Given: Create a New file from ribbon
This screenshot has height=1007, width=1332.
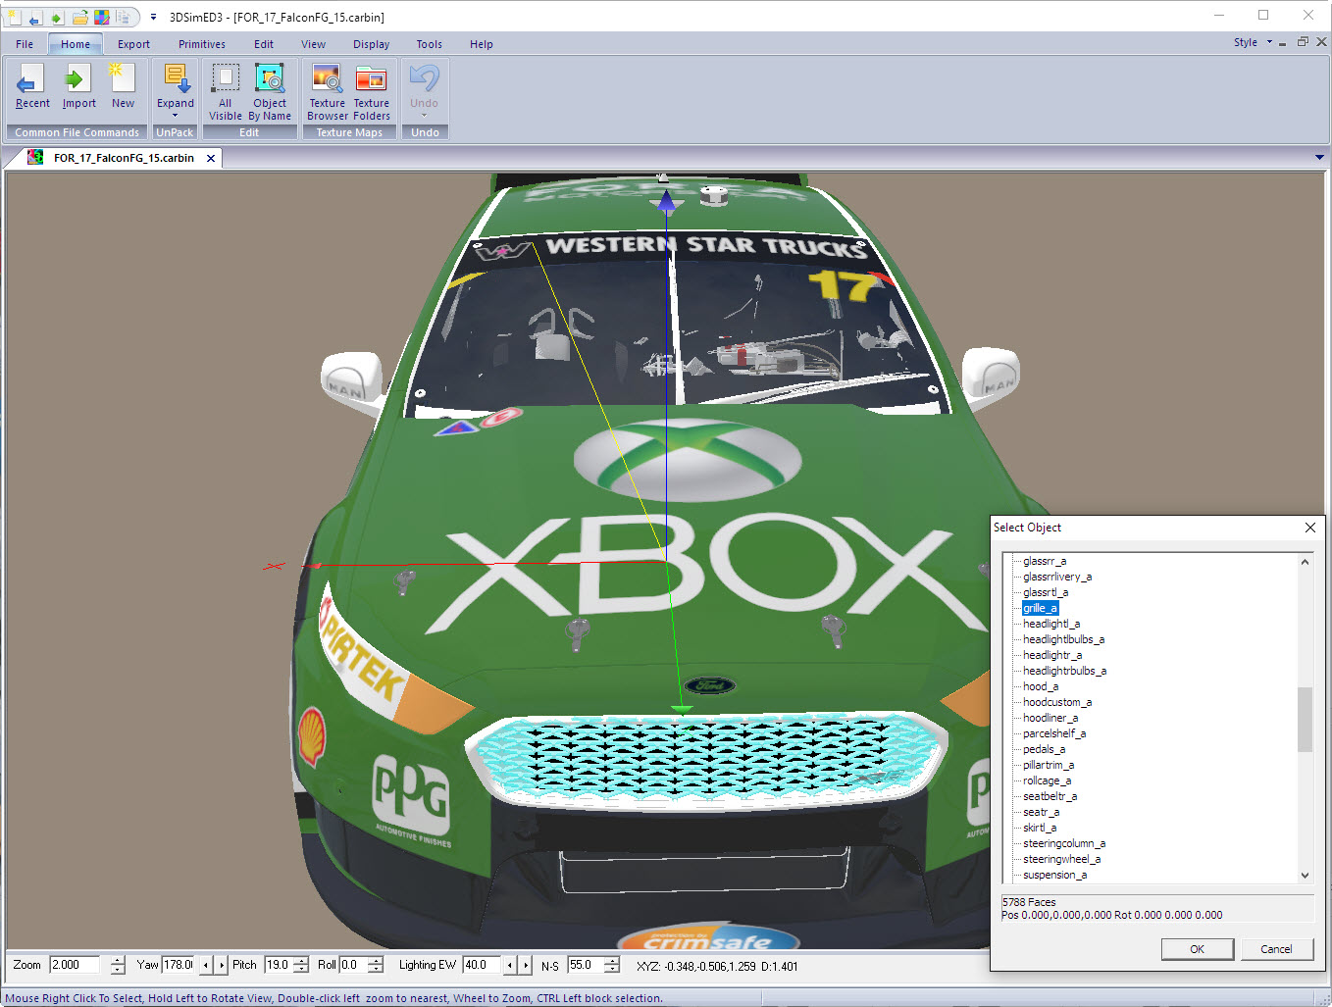Looking at the screenshot, I should [123, 87].
